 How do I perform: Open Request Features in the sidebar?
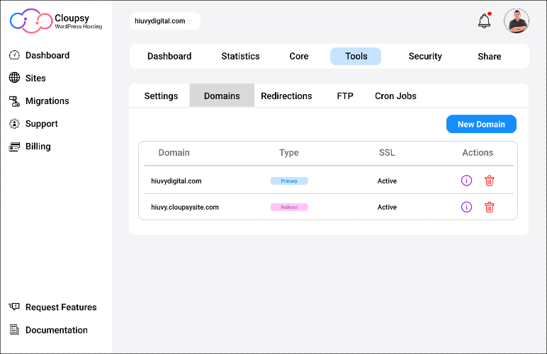52,307
